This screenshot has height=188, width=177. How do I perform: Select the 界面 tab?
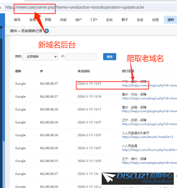[x=48, y=20]
